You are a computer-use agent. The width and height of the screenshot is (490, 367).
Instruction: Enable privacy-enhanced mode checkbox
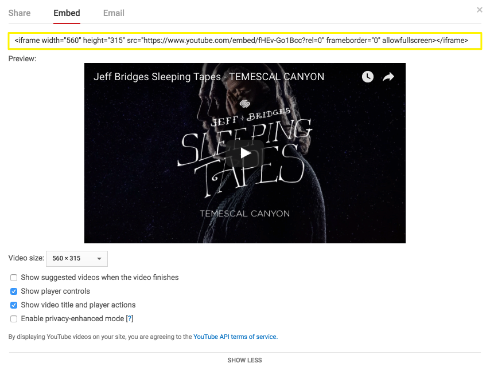(14, 319)
